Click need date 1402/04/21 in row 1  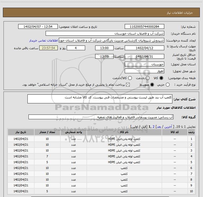click(x=21, y=139)
